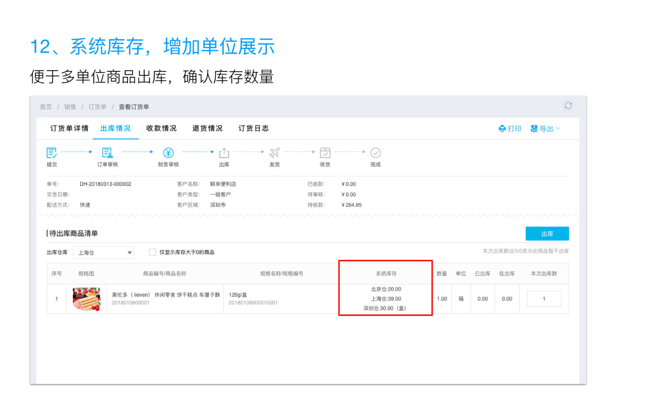Viewport: 667px width, 417px height.
Task: Click the 订单审核 step icon
Action: [x=108, y=153]
